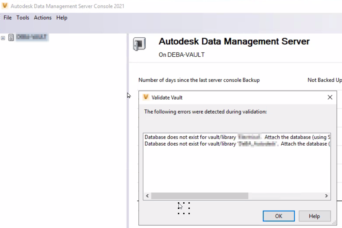The image size is (342, 228).
Task: Select the server name in the tree
Action: tap(32, 37)
